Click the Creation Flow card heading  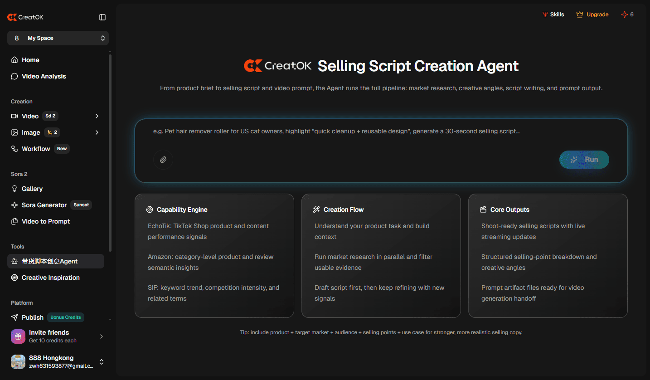(344, 209)
